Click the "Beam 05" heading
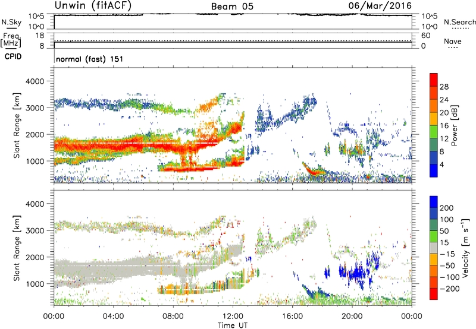Screen dimensions: 476x329 coord(232,7)
